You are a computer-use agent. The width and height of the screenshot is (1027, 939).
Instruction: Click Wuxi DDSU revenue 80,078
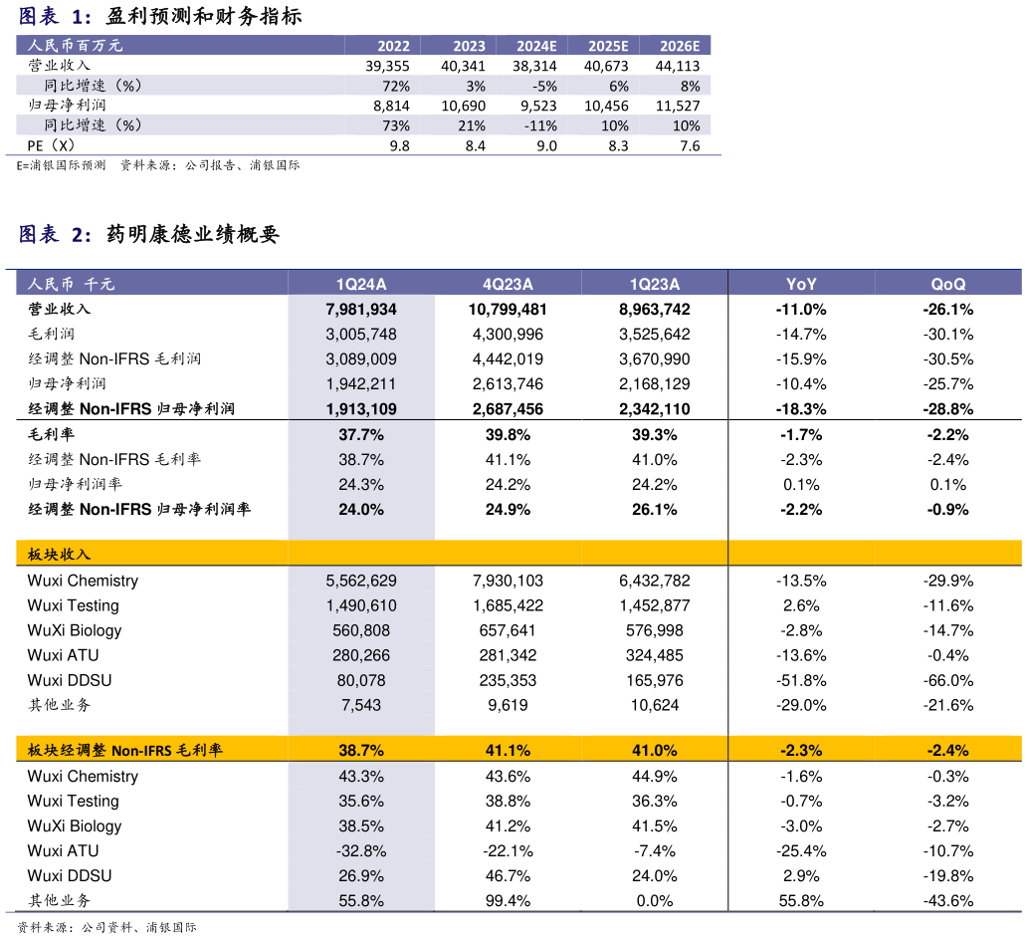coord(361,680)
